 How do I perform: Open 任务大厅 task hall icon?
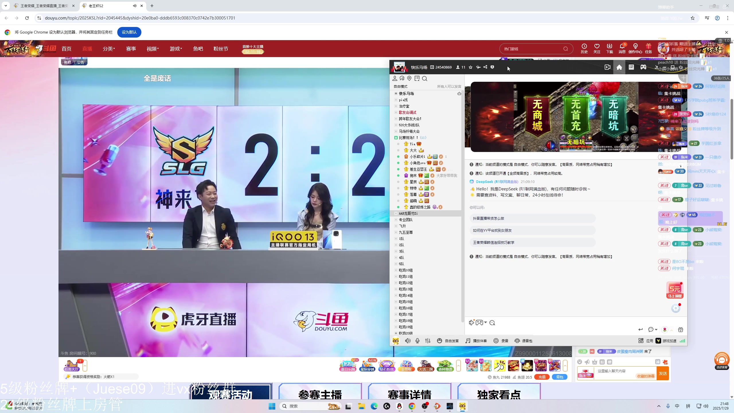[72, 366]
